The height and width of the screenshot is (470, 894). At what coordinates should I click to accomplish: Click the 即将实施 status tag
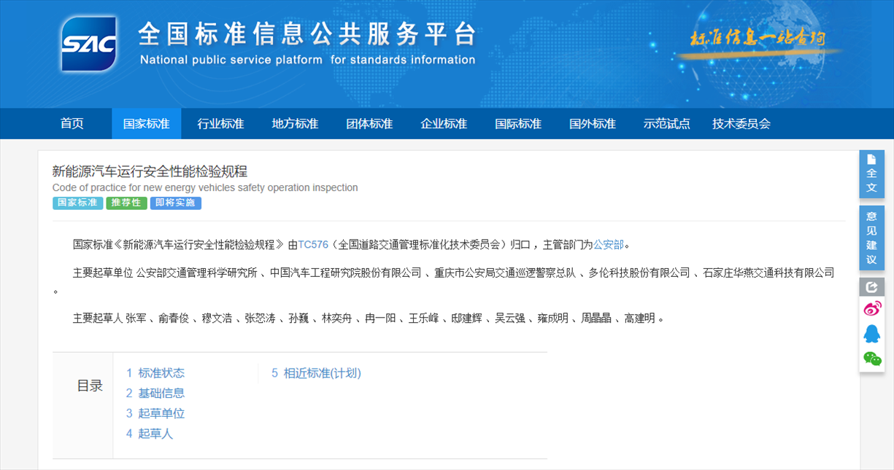click(x=175, y=203)
